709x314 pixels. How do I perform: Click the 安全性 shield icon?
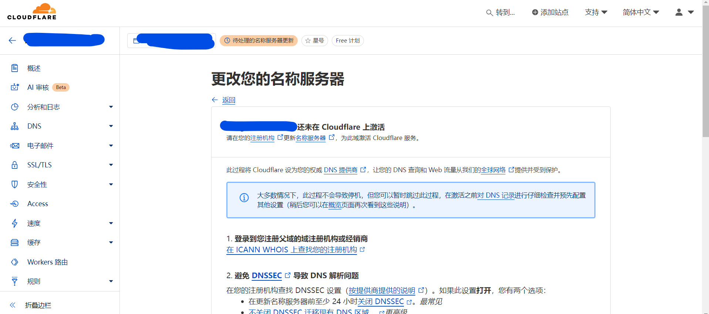(x=14, y=184)
